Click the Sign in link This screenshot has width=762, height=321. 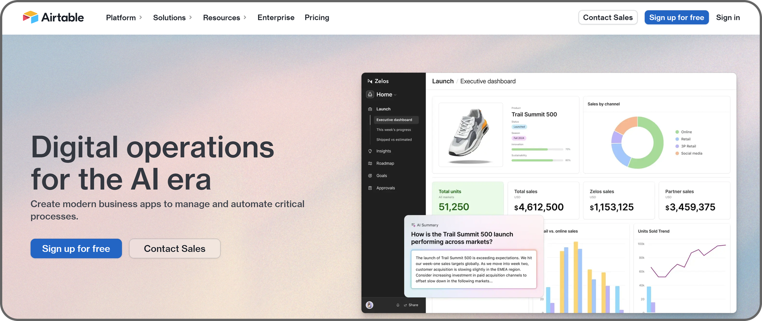click(728, 17)
